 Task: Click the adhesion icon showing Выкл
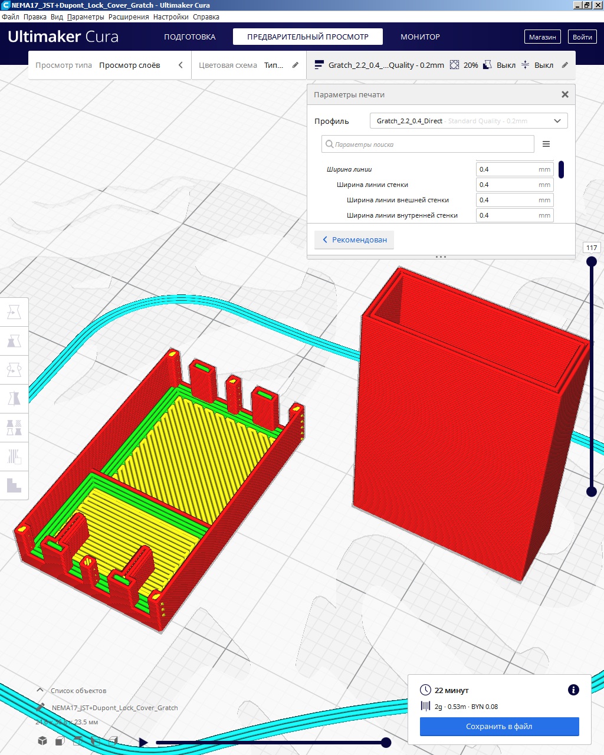525,65
